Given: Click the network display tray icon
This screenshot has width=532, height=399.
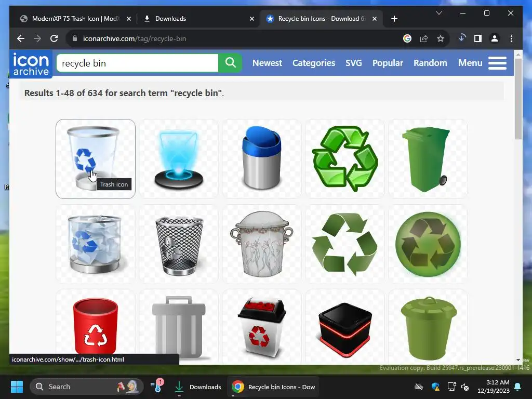Looking at the screenshot, I should [x=451, y=387].
